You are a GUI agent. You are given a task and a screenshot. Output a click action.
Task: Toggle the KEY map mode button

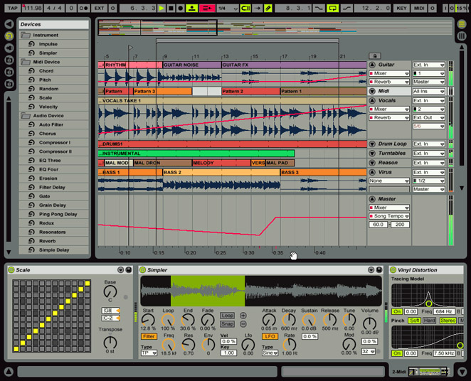pos(401,8)
